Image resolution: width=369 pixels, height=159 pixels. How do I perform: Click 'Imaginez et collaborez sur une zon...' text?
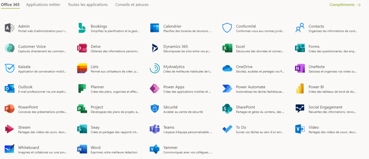click(43, 153)
